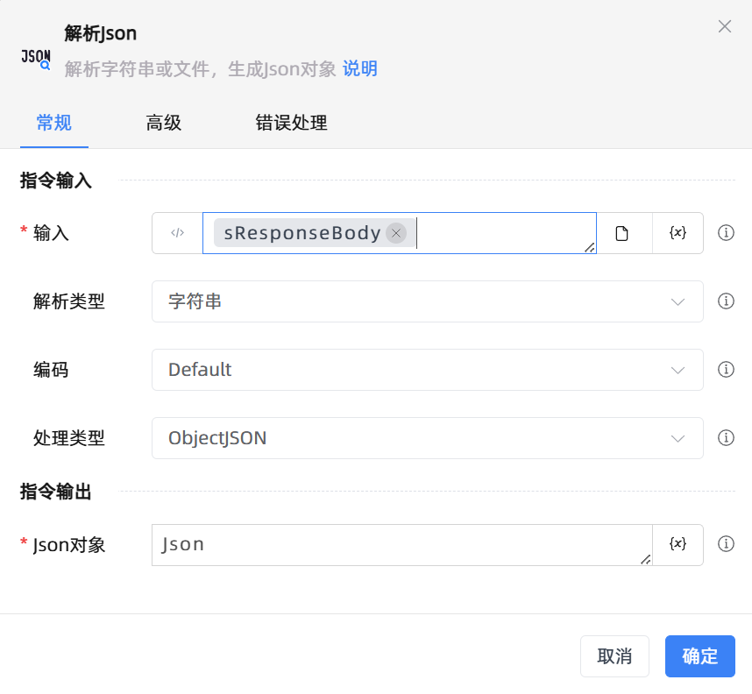Show info tooltip for Json对象 row

[726, 544]
